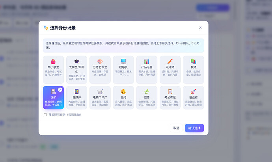The width and height of the screenshot is (272, 162).
Task: Select the 设计师 pencil icon
Action: [170, 61]
